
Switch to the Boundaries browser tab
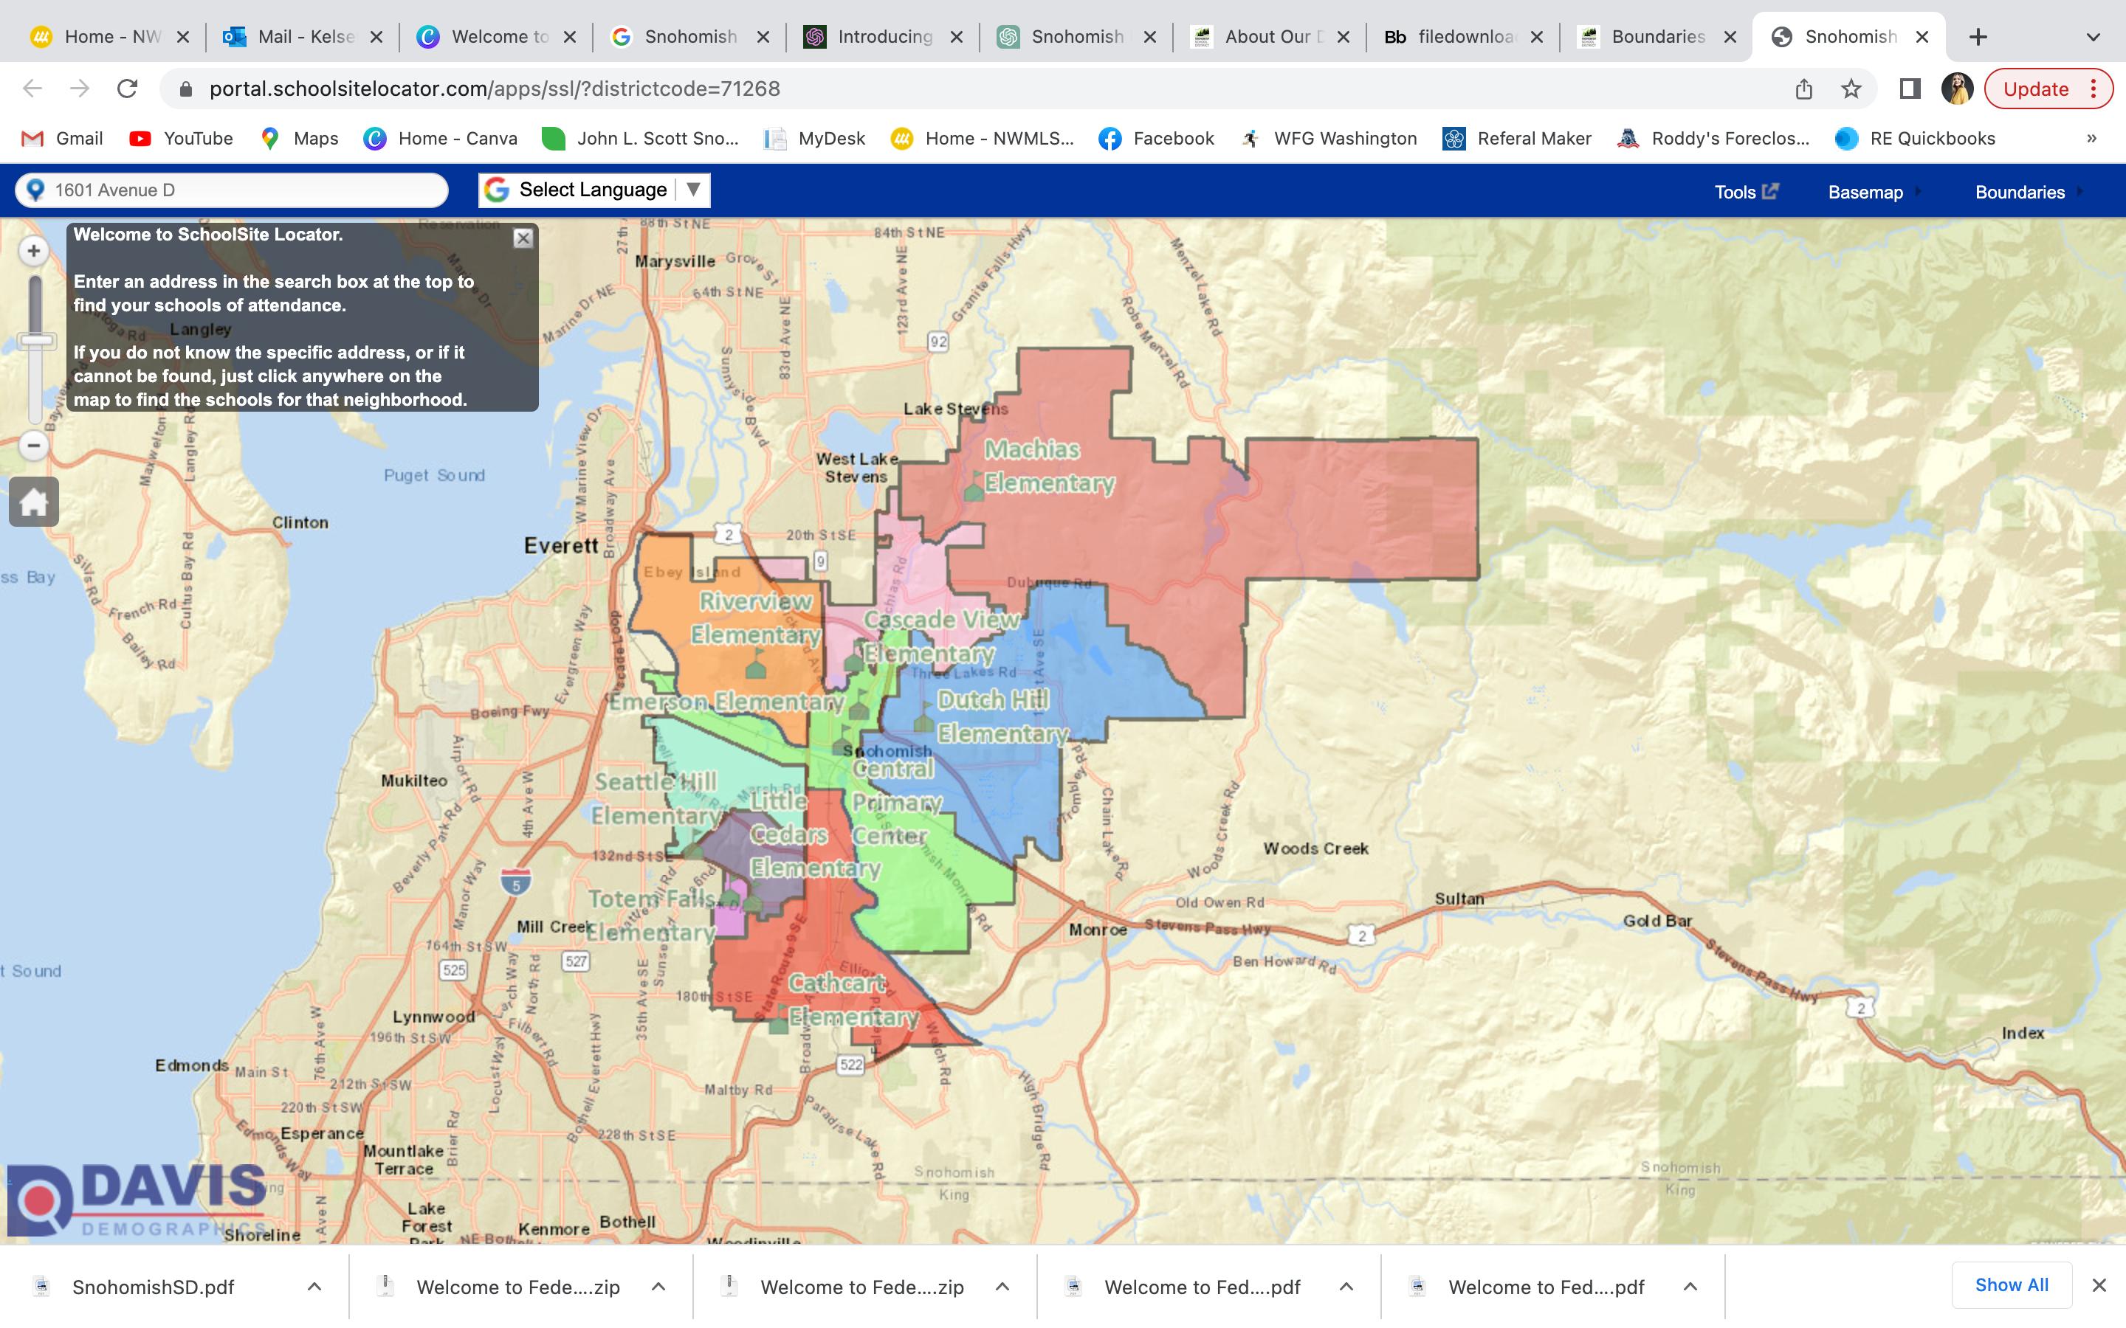pos(1655,37)
